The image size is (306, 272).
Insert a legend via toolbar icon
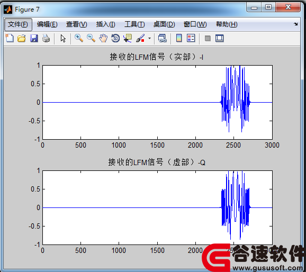pyautogui.click(x=191, y=38)
